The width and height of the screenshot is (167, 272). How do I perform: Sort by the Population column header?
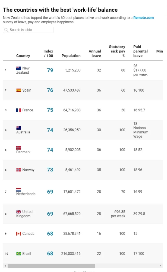pos(71,56)
